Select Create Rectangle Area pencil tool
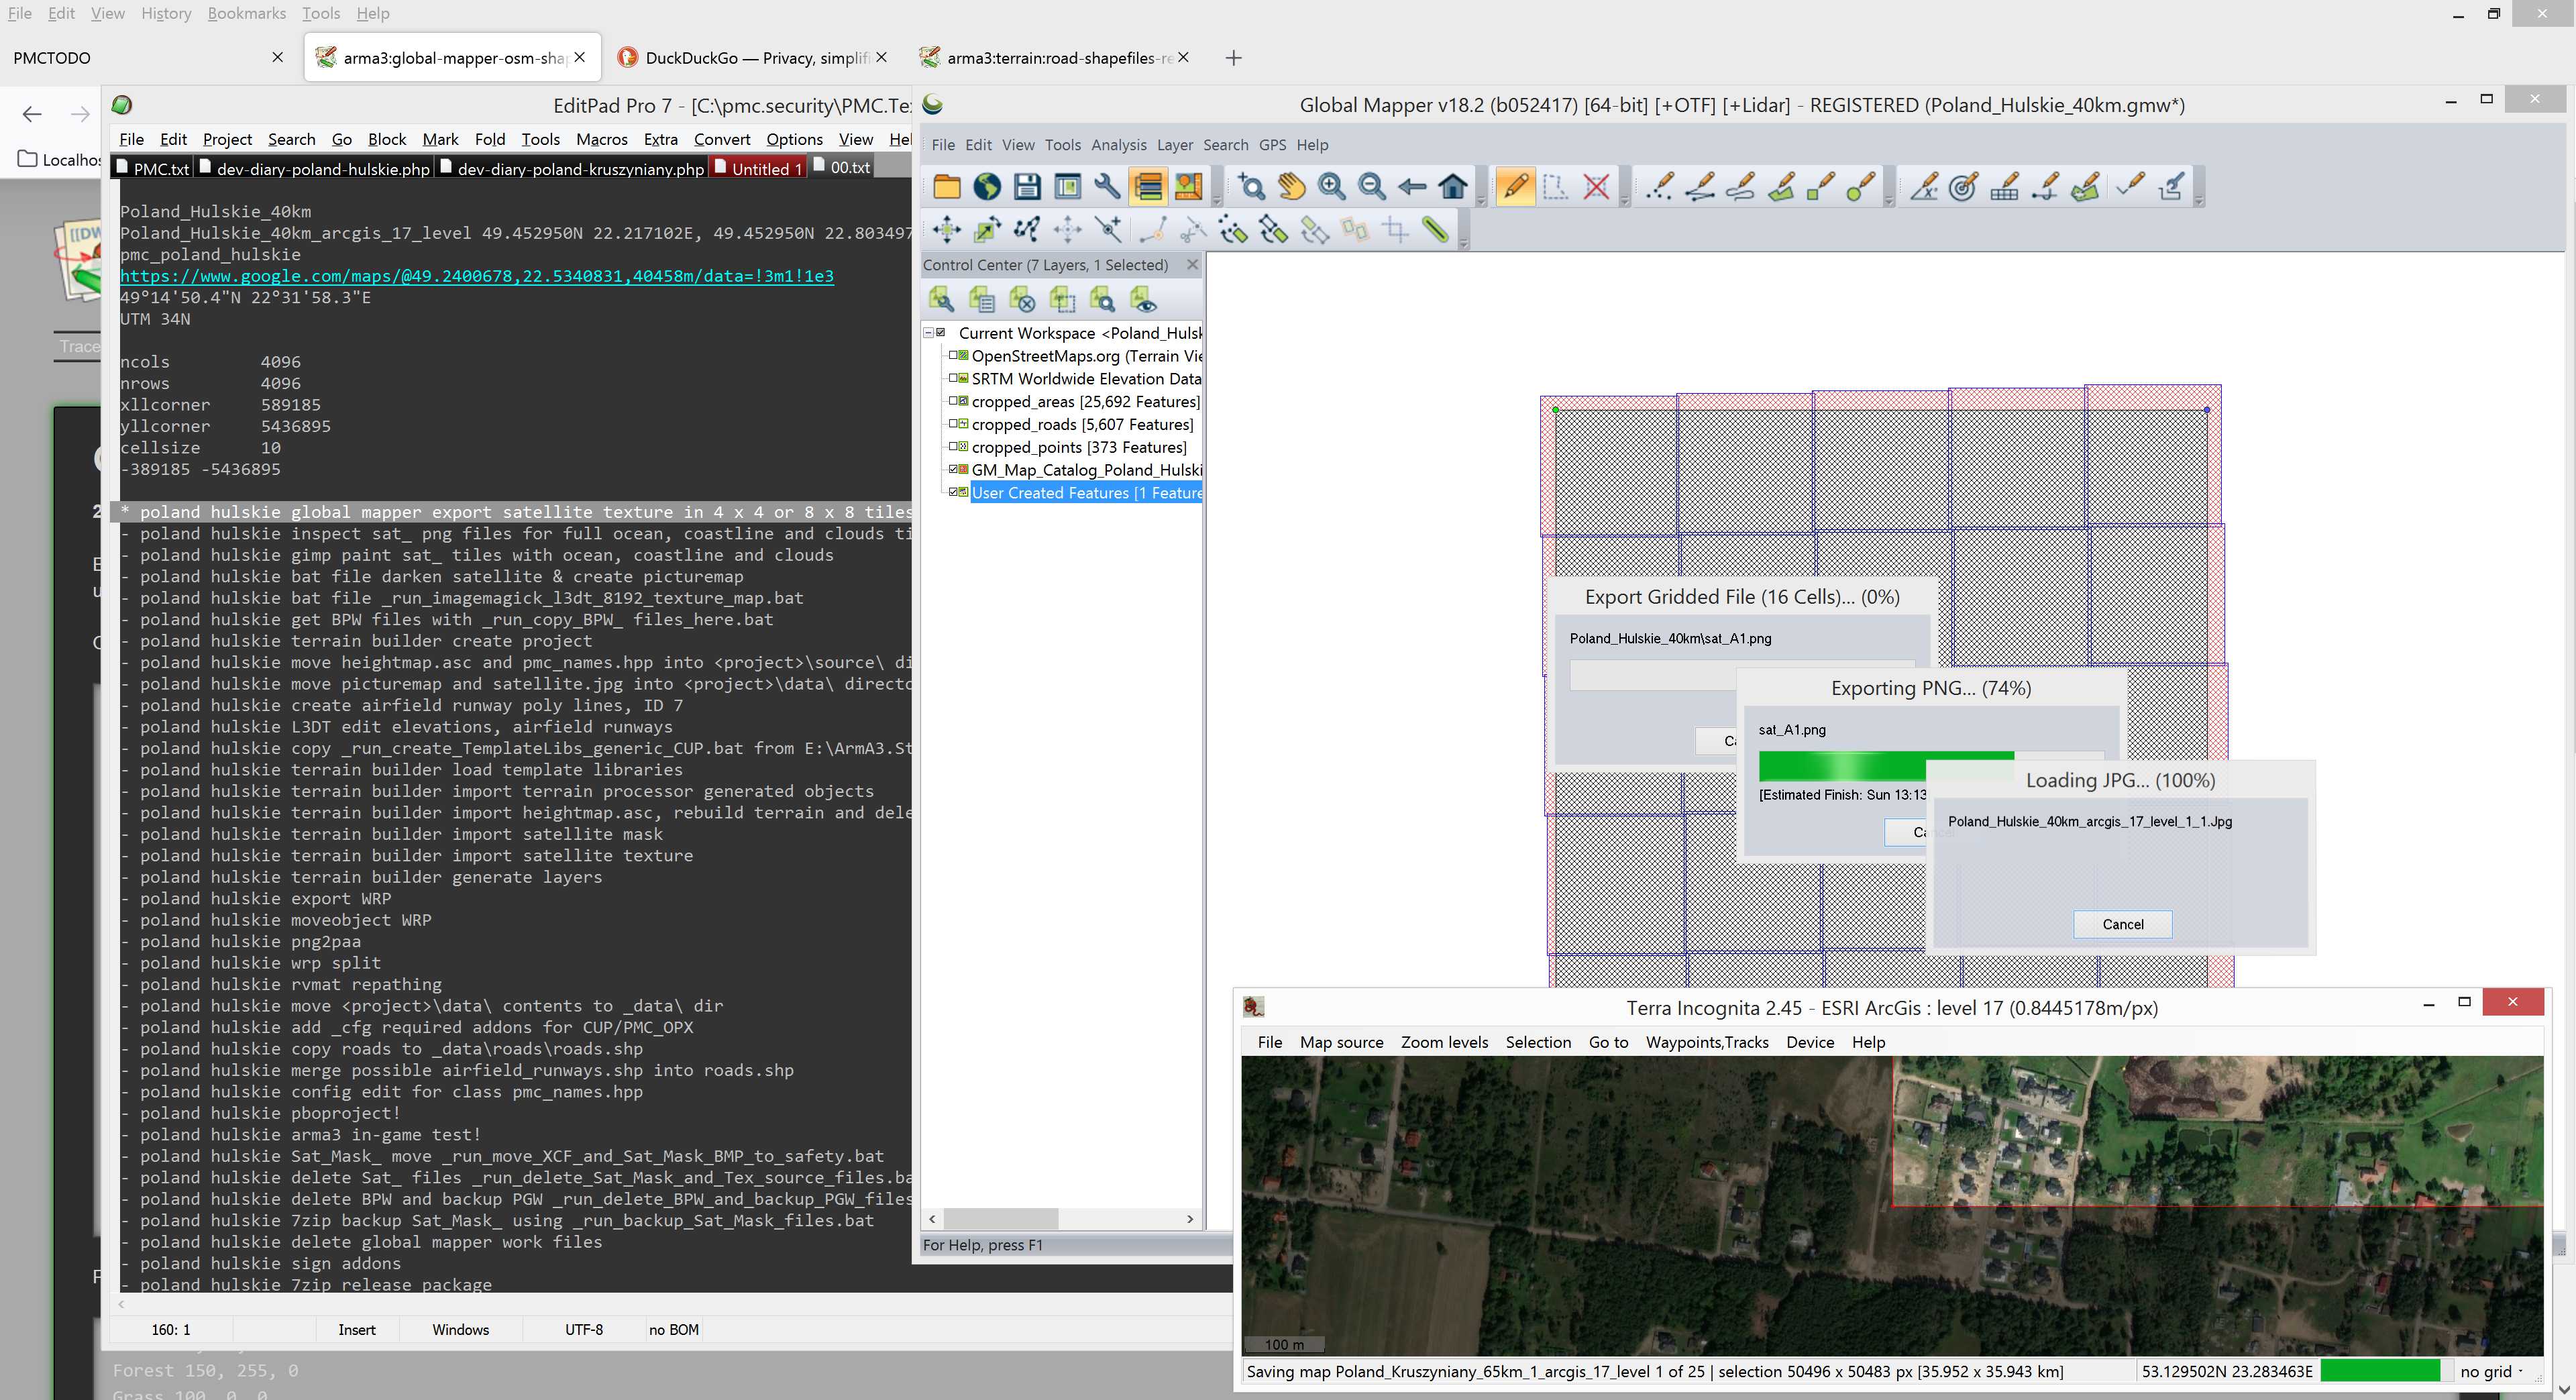 (1820, 187)
